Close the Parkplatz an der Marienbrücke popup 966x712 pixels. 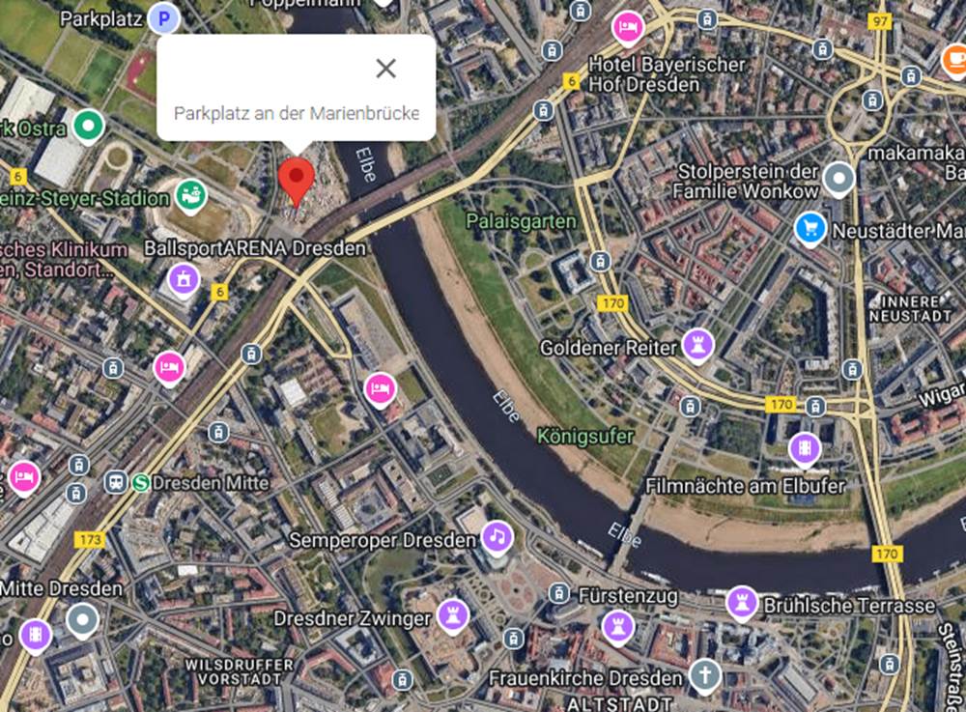pos(386,69)
